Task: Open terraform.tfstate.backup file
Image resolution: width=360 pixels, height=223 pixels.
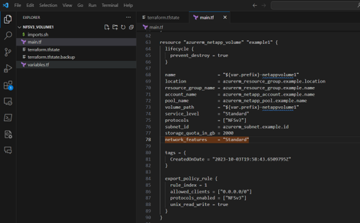Action: (76, 57)
